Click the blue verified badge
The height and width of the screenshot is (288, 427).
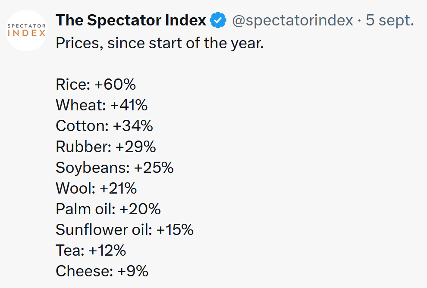pos(218,20)
